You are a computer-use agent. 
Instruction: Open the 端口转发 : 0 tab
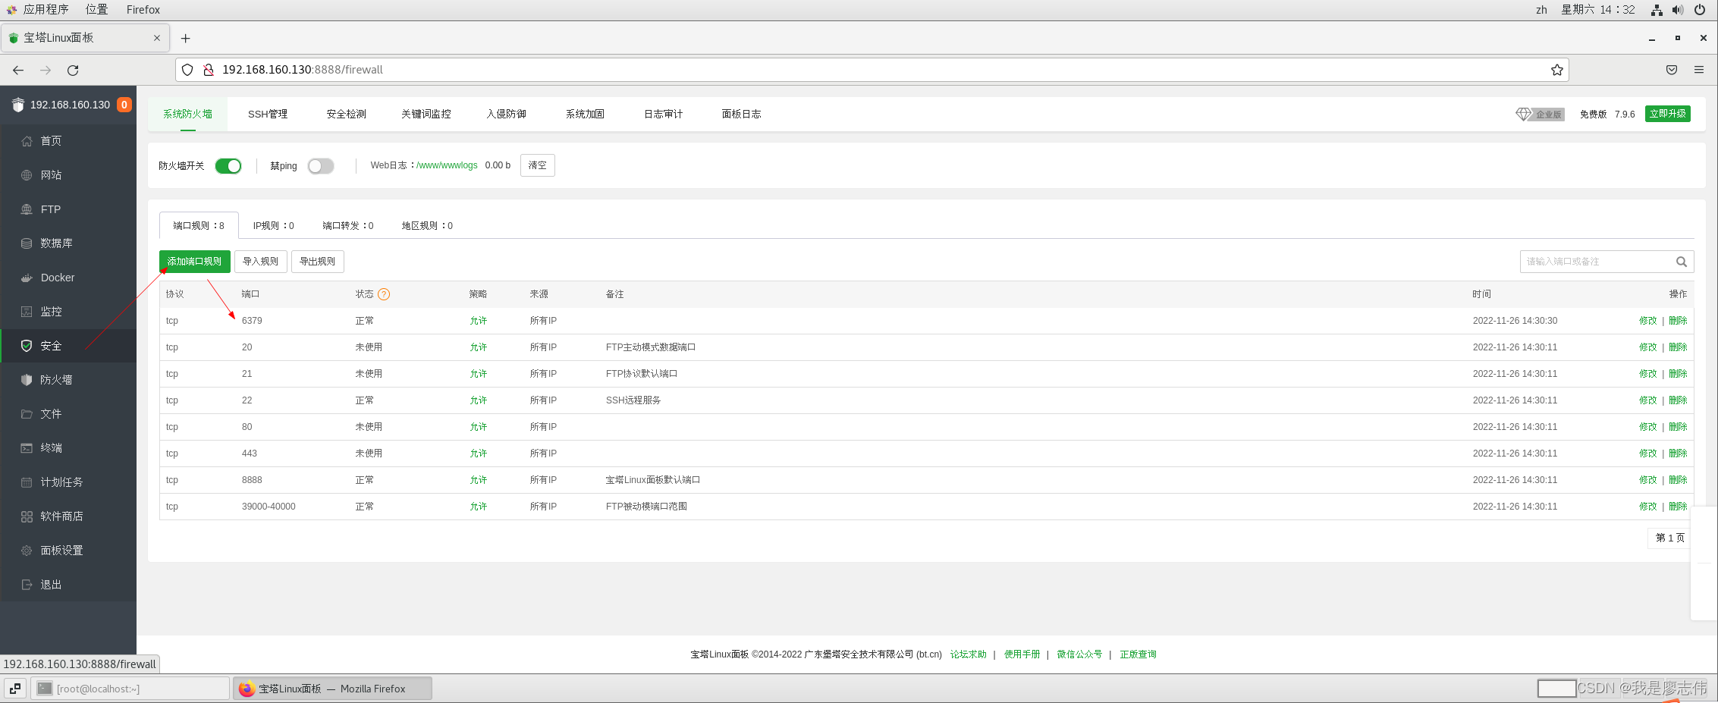[x=348, y=226]
